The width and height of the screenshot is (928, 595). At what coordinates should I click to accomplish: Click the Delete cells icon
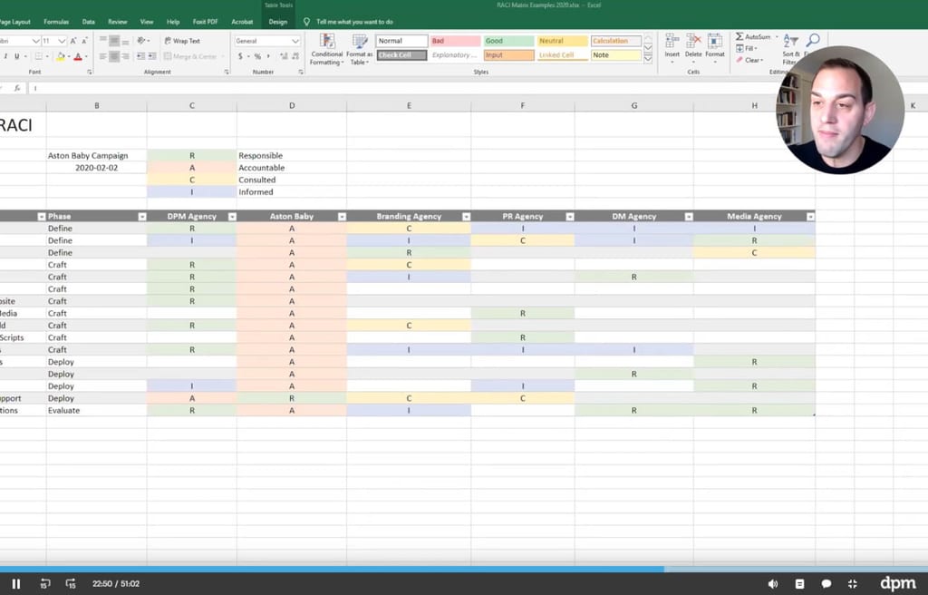(x=693, y=46)
